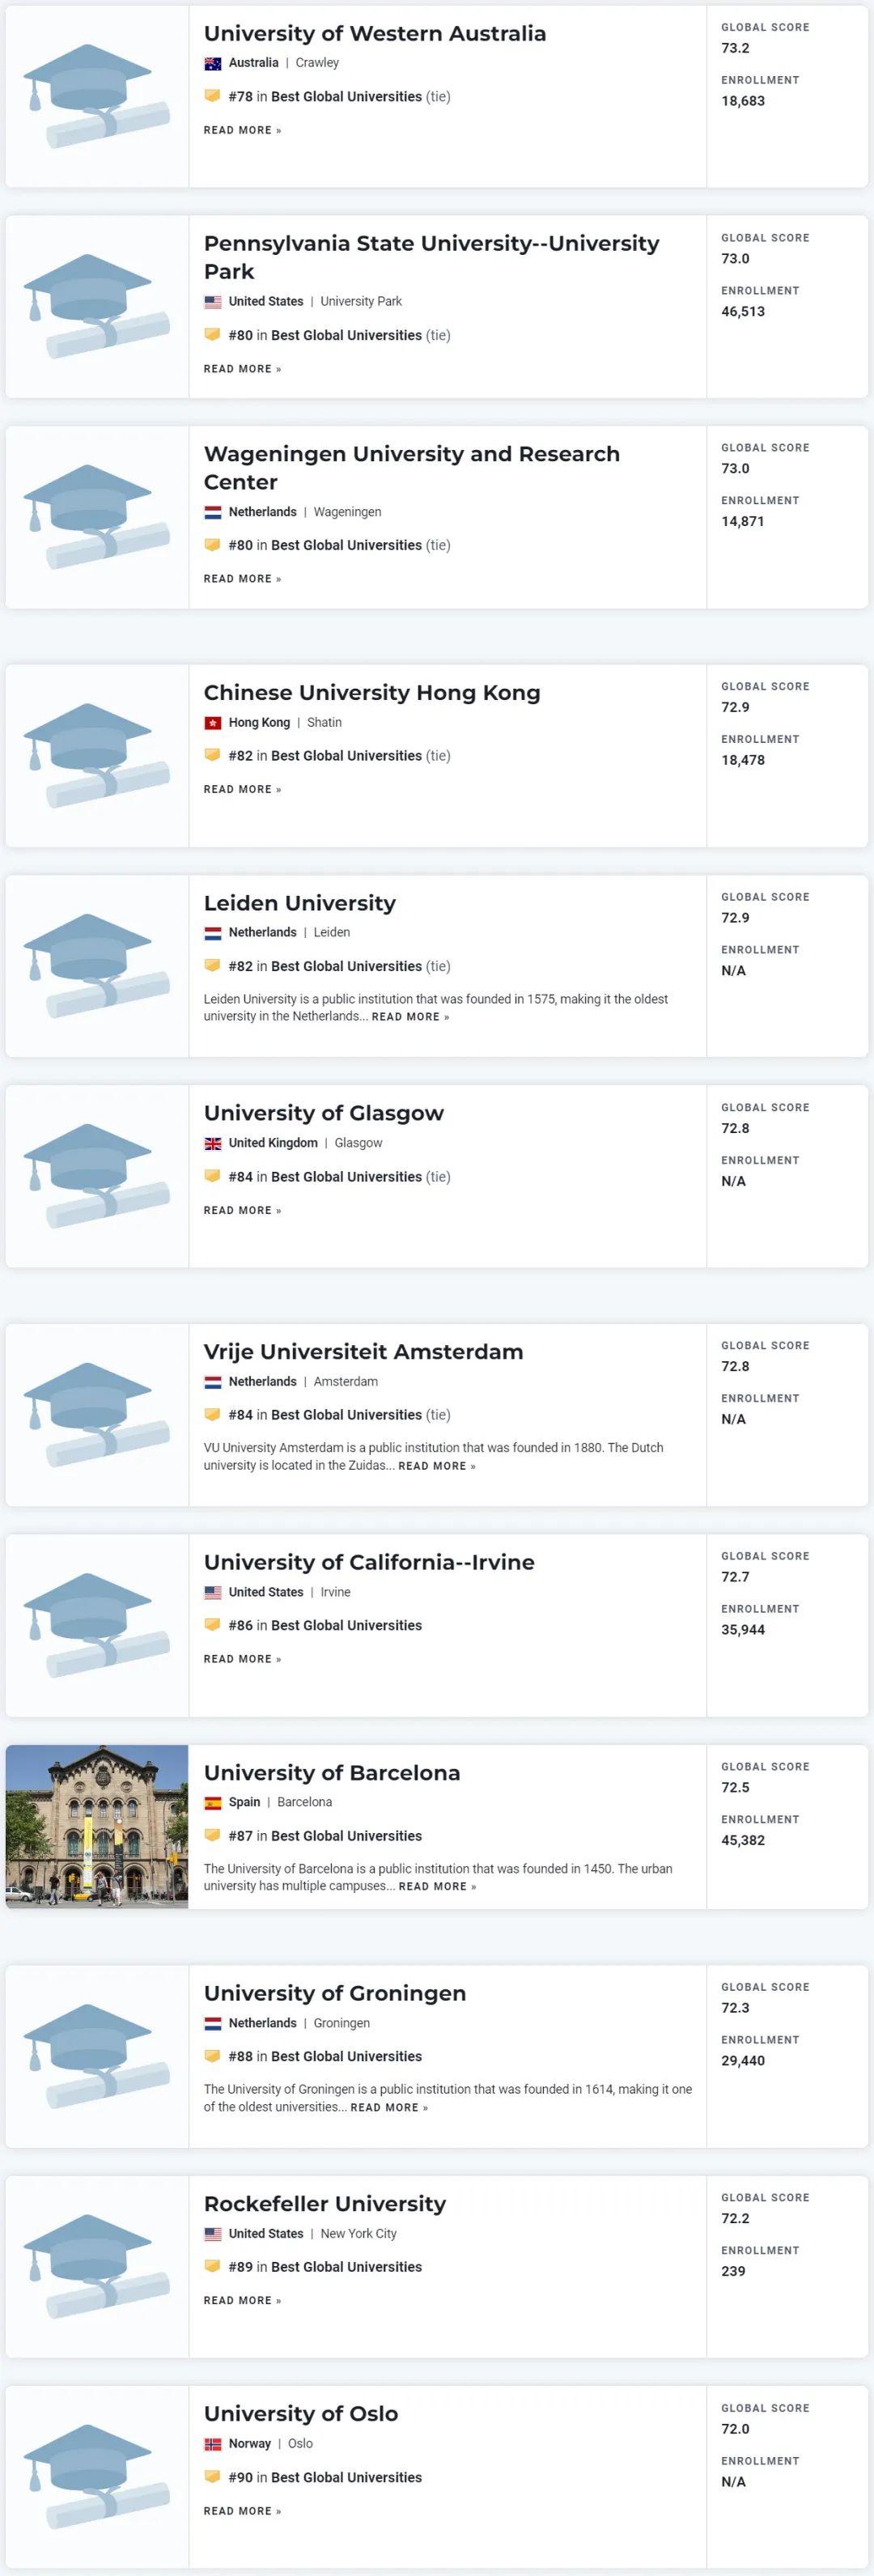874x2576 pixels.
Task: Expand Leiden University description with Read More
Action: coord(410,1017)
